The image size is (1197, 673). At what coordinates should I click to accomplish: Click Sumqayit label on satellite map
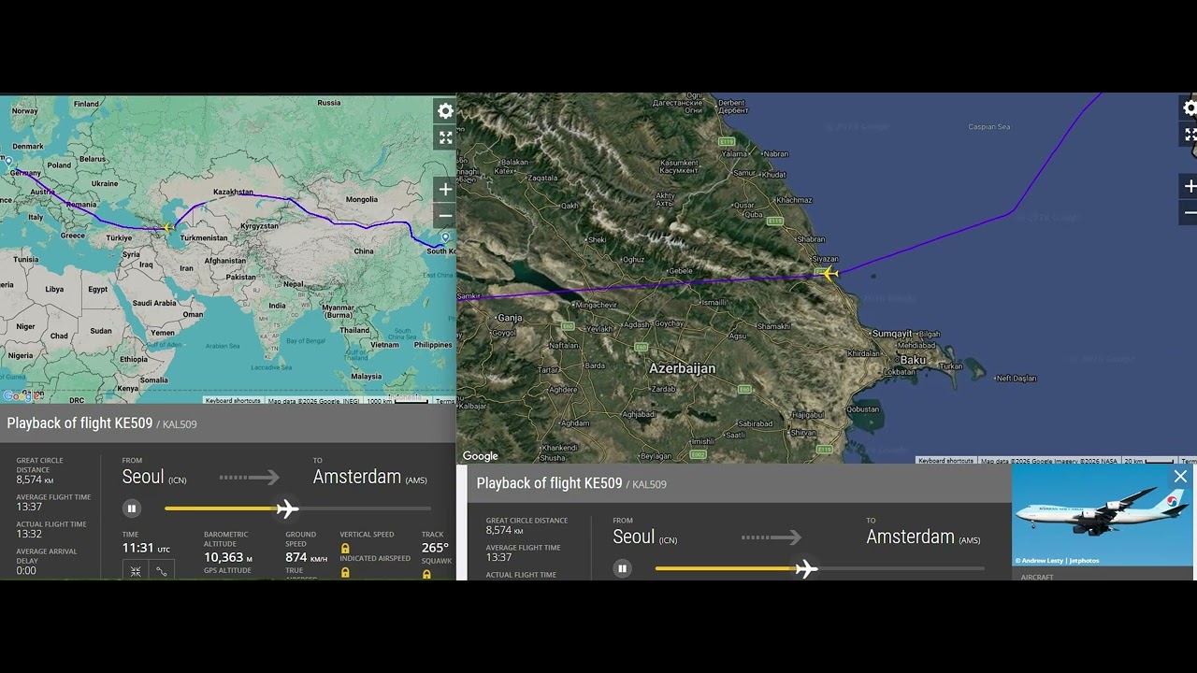click(892, 334)
